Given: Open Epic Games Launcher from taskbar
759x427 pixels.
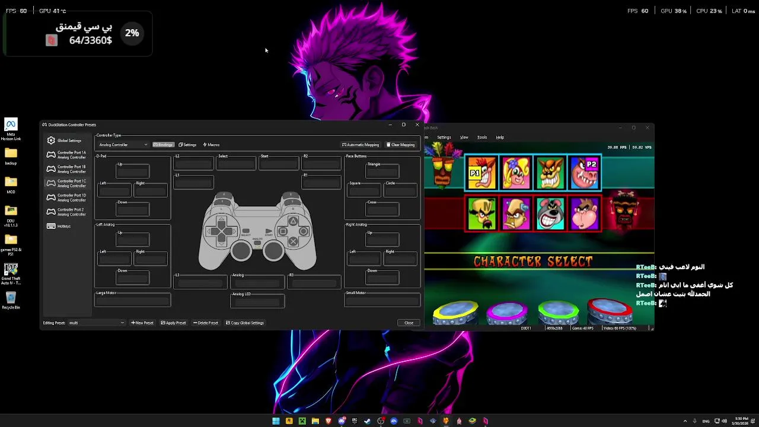Looking at the screenshot, I should [x=355, y=421].
